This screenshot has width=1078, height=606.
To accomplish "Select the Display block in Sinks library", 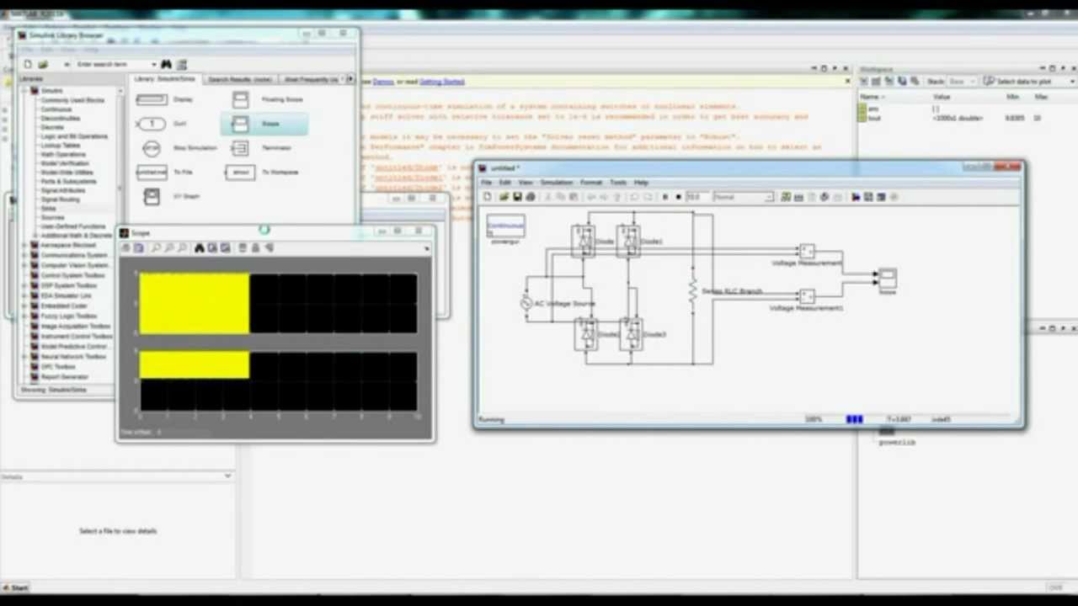I will coord(152,99).
